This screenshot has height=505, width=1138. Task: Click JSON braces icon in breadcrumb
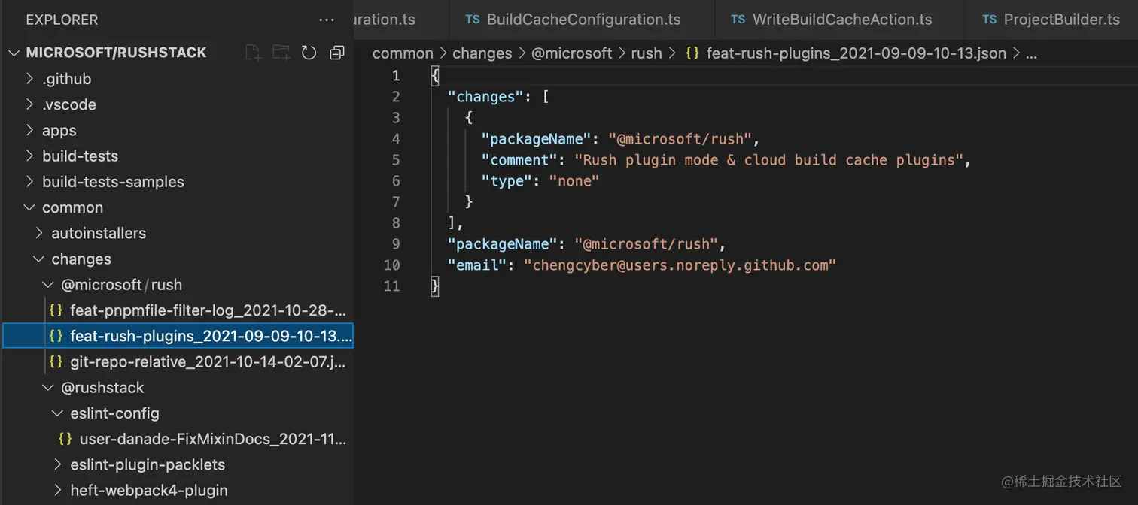692,53
